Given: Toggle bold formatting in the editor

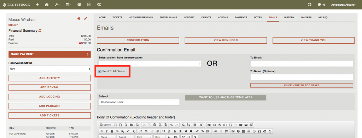Looking at the screenshot, I should [x=101, y=131].
